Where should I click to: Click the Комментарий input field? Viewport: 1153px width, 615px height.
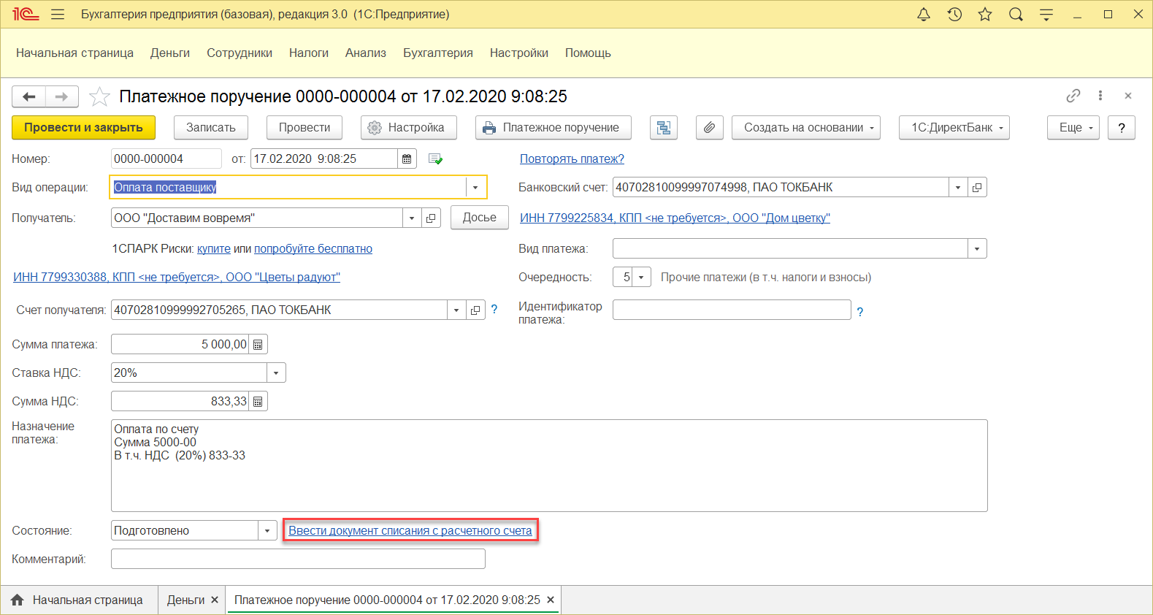point(298,559)
